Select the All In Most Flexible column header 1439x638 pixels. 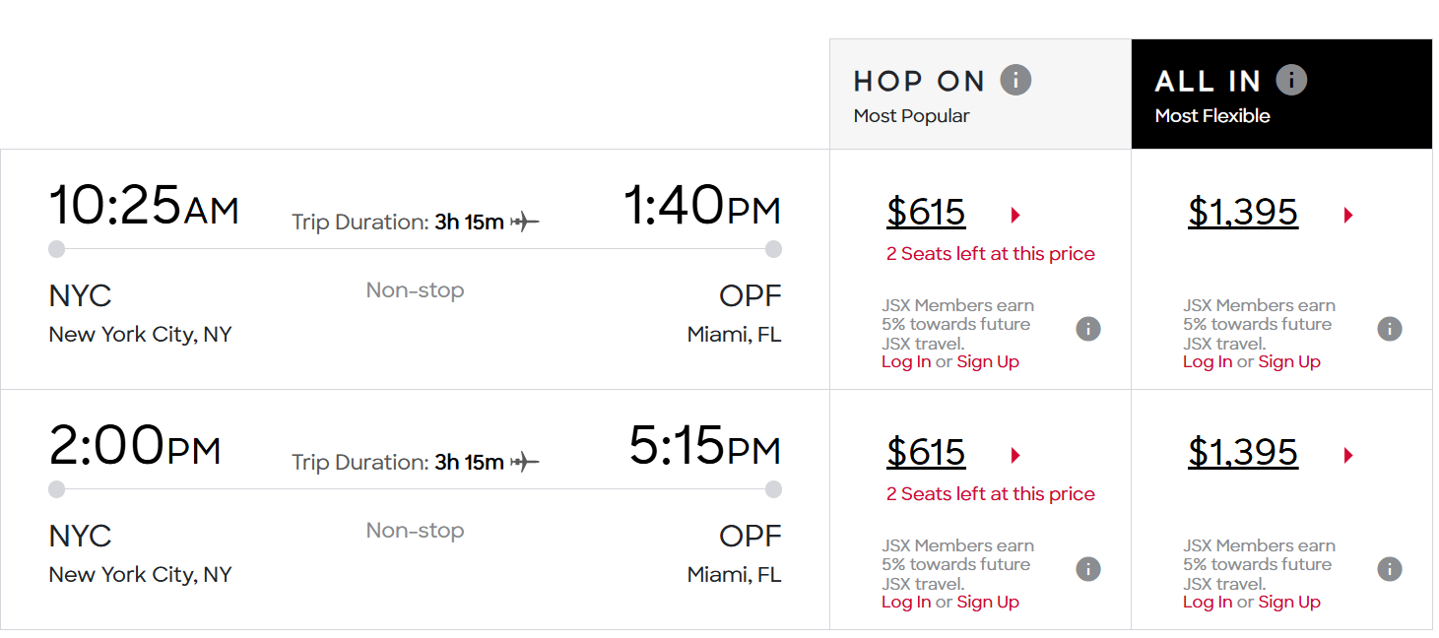coord(1281,95)
